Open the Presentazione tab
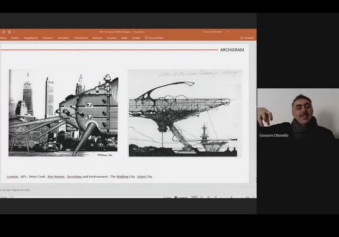This screenshot has width=339, height=237. (81, 38)
